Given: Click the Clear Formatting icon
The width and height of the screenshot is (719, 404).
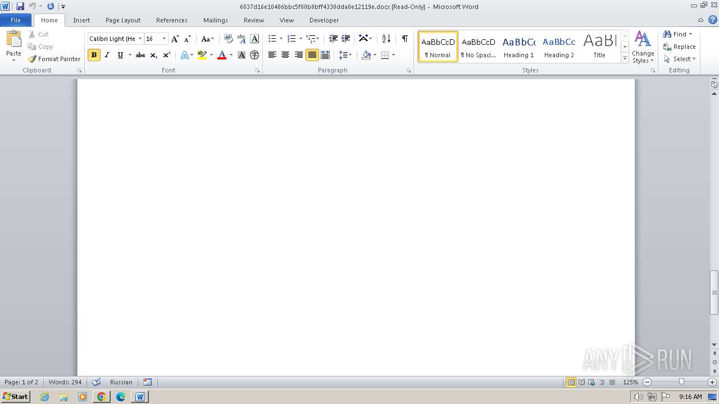Looking at the screenshot, I should pos(228,39).
